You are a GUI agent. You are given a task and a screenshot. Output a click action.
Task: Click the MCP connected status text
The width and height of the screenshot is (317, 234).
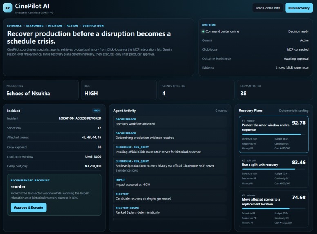pyautogui.click(x=297, y=49)
